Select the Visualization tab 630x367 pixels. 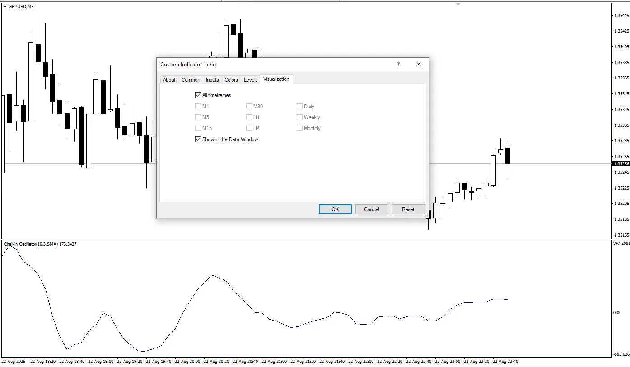[276, 79]
